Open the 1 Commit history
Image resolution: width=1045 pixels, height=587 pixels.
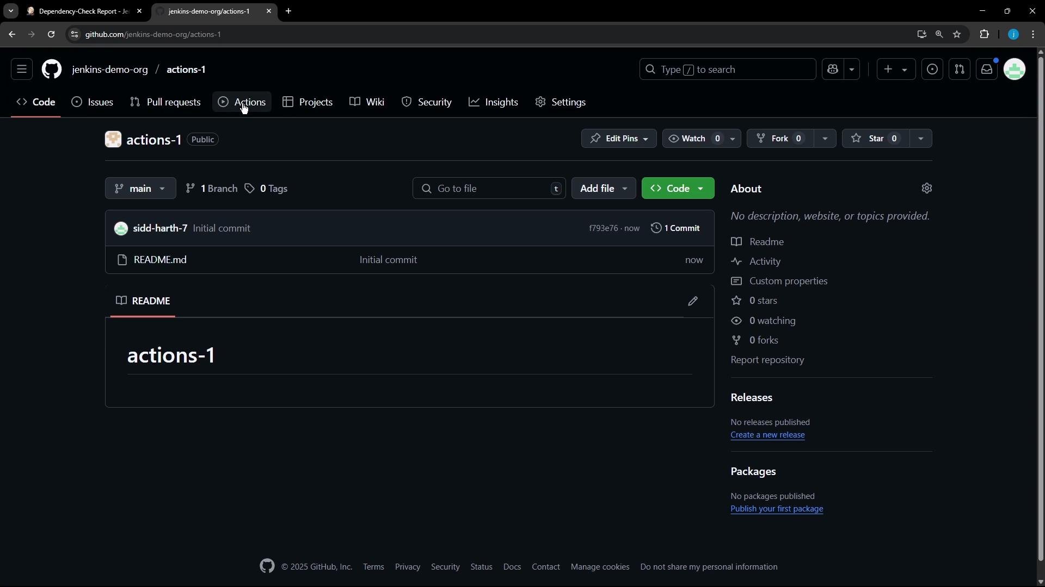[x=675, y=228]
